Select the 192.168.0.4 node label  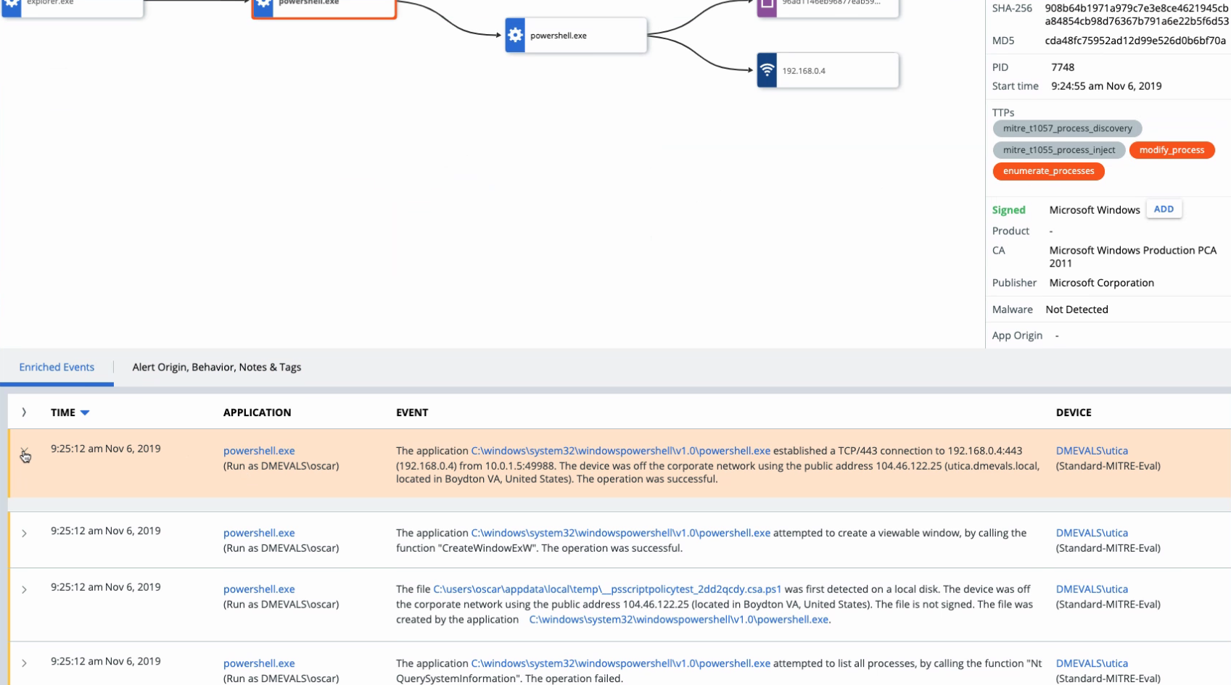[804, 71]
